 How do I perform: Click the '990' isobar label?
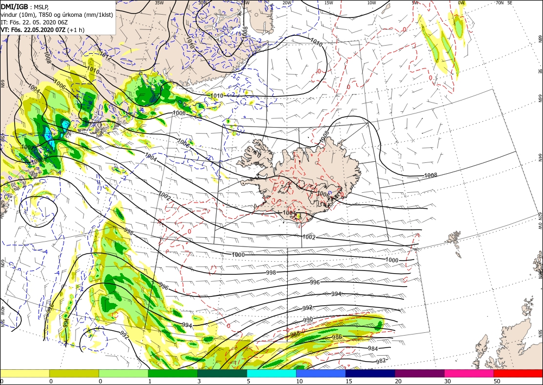pyautogui.click(x=308, y=319)
